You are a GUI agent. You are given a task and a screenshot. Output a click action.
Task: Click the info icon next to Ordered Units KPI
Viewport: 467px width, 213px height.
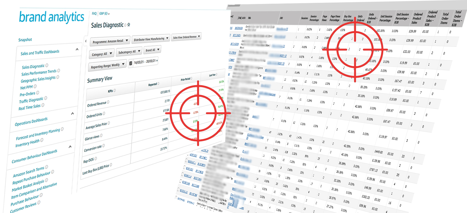tap(104, 114)
